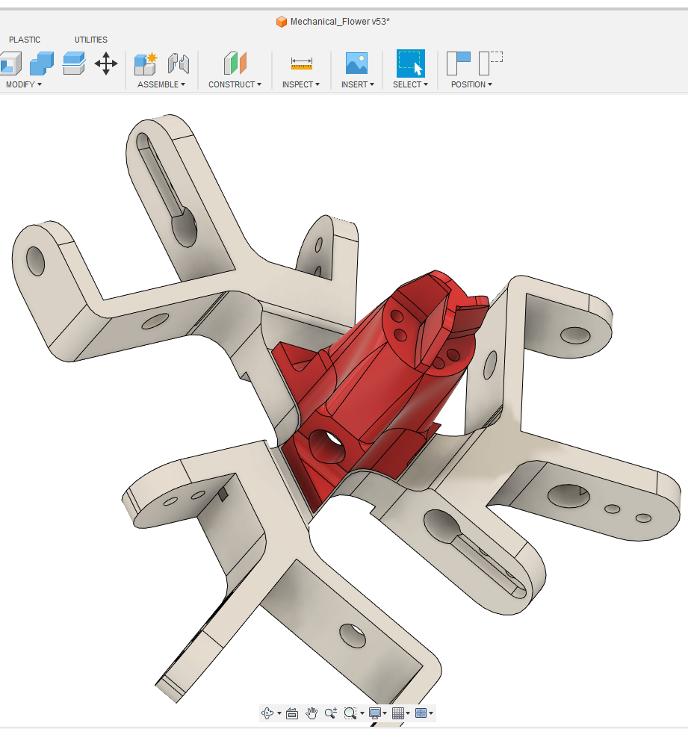
Task: Switch to the UTILITIES tab
Action: 91,40
